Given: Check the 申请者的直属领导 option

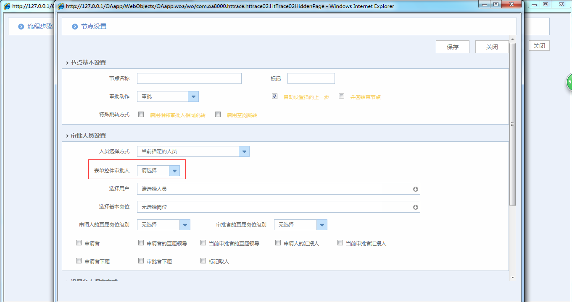Looking at the screenshot, I should pos(141,243).
